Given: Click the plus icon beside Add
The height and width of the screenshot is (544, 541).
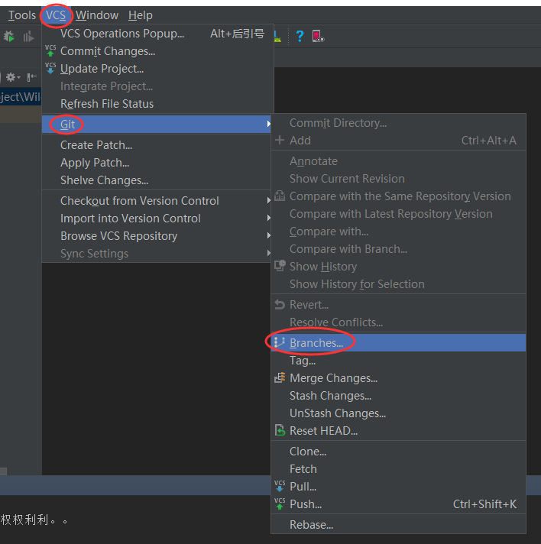Looking at the screenshot, I should 280,140.
